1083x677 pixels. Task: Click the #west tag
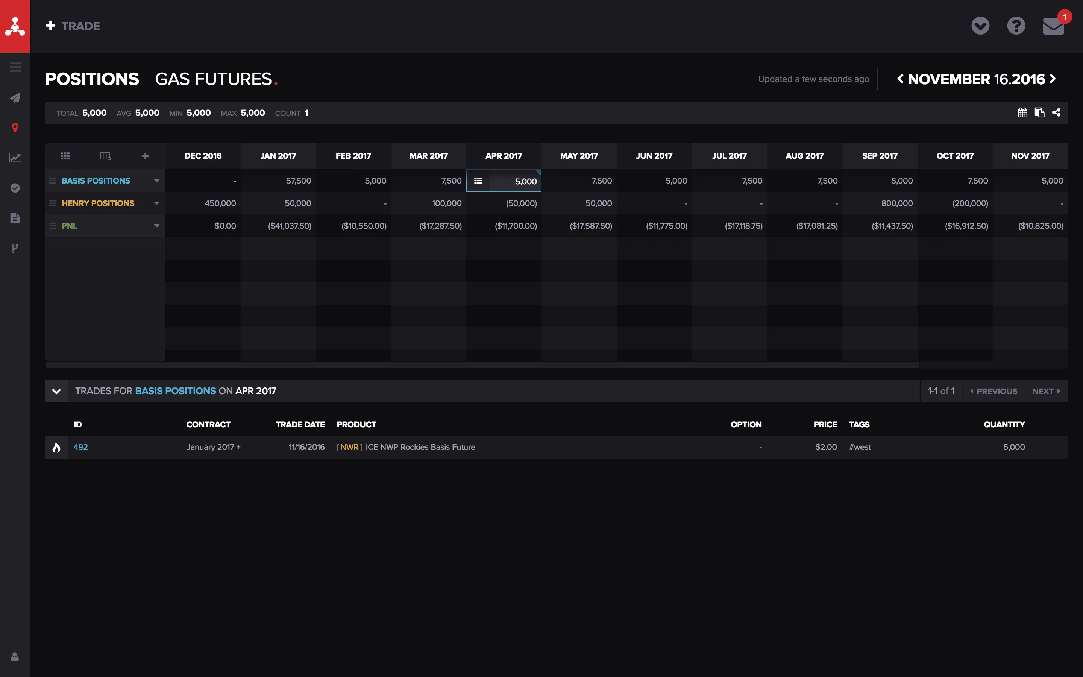tap(860, 447)
